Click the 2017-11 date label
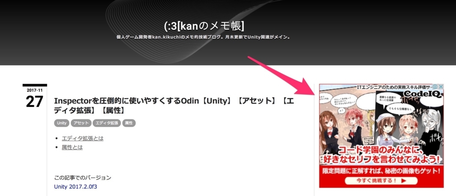This screenshot has width=456, height=196. (x=35, y=90)
